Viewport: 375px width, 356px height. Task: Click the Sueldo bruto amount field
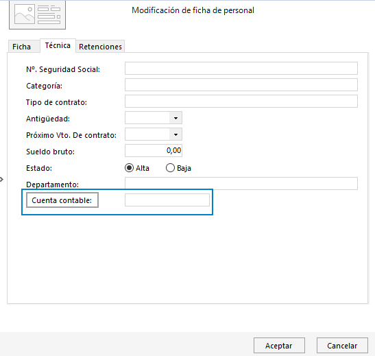[x=154, y=151]
